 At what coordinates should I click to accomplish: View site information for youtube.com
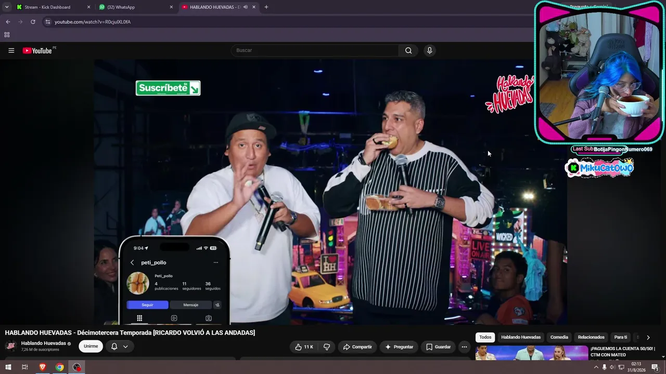(47, 22)
